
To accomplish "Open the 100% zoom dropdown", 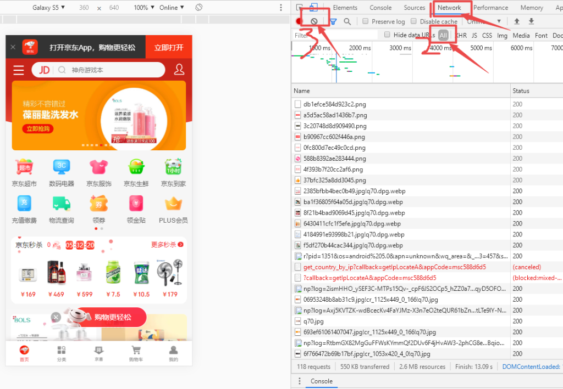I will tap(144, 8).
